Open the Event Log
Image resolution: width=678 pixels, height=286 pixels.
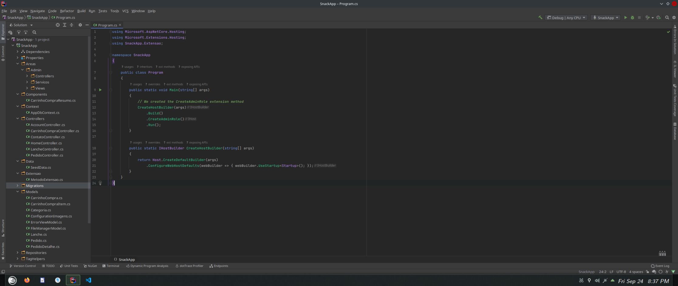coord(660,266)
